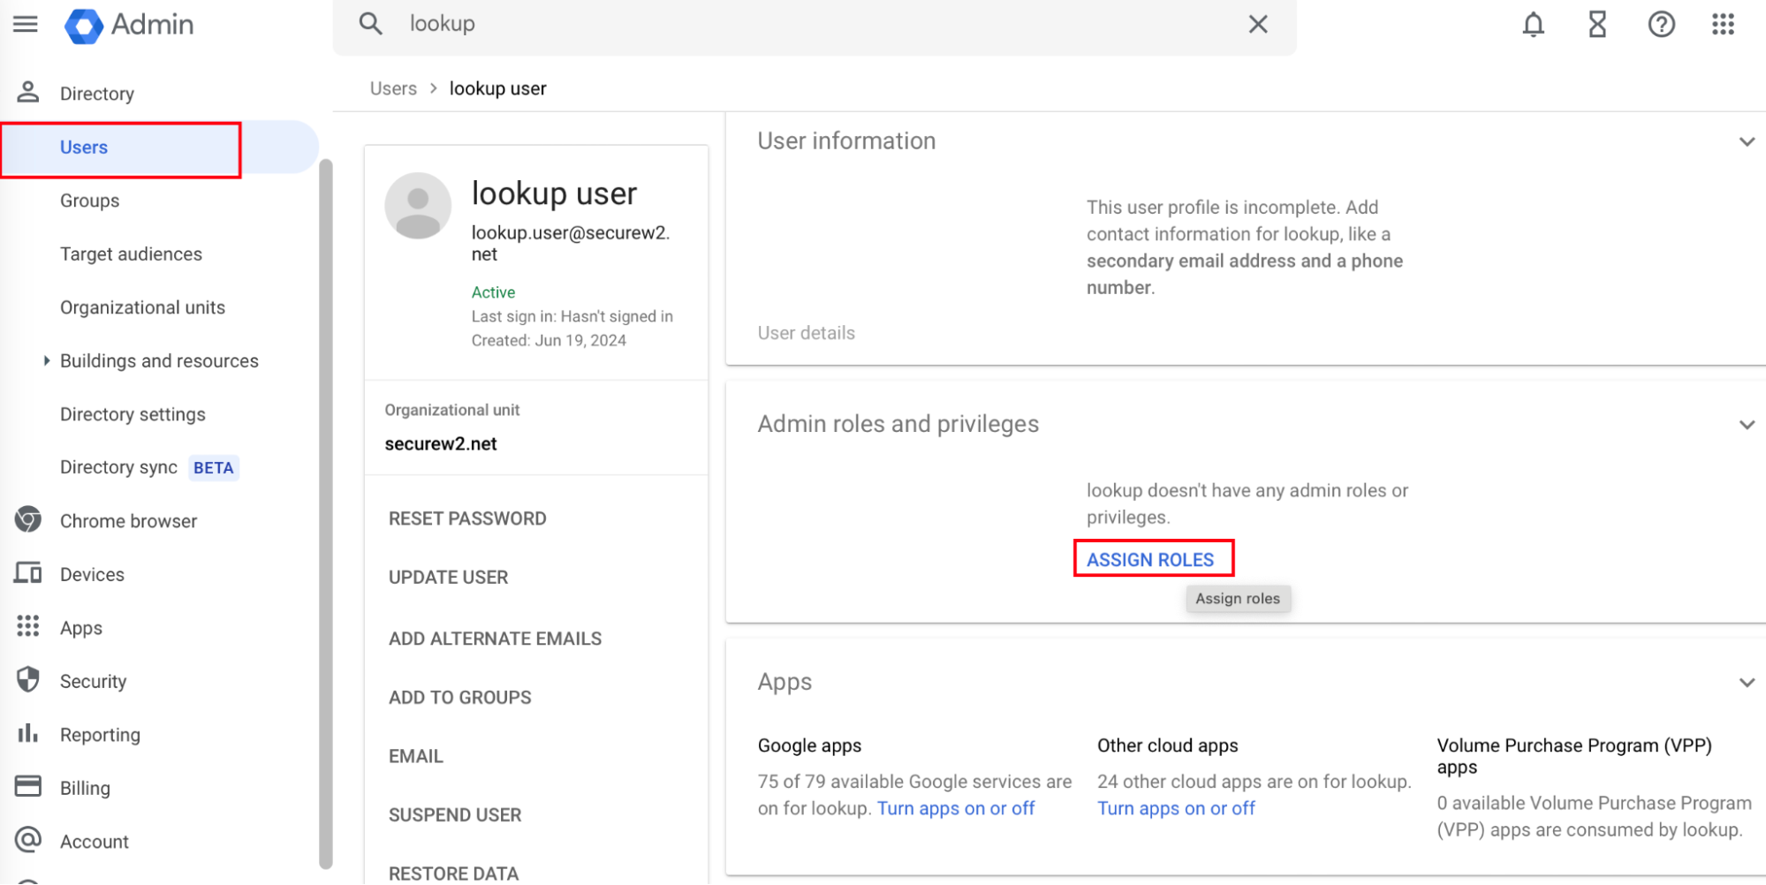Expand Admin roles and privileges section
Viewport: 1766px width, 885px height.
pos(1746,425)
